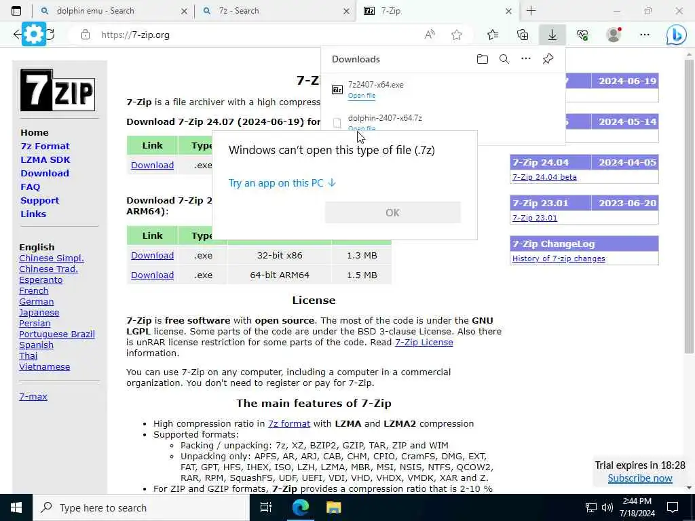Click the page vertical scrollbar
Viewport: 695px width, 521px height.
pyautogui.click(x=689, y=206)
